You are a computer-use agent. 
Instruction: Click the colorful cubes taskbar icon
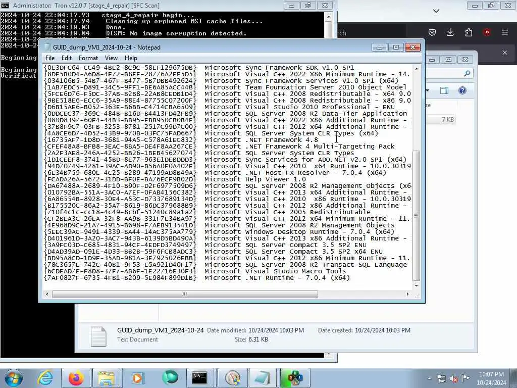294,378
